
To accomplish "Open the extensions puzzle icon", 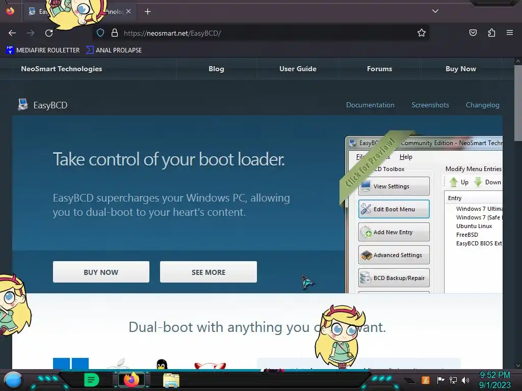I will pyautogui.click(x=491, y=33).
